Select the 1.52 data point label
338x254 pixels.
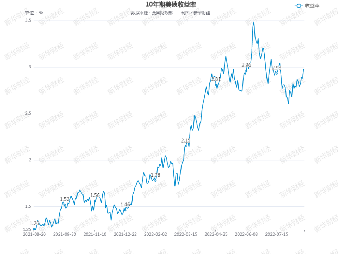coord(65,199)
